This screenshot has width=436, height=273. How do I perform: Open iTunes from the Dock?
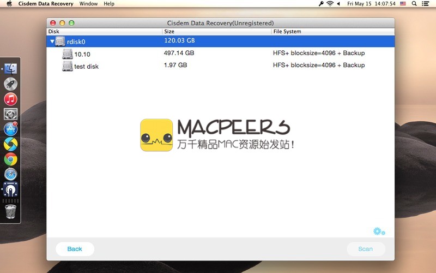tap(10, 99)
